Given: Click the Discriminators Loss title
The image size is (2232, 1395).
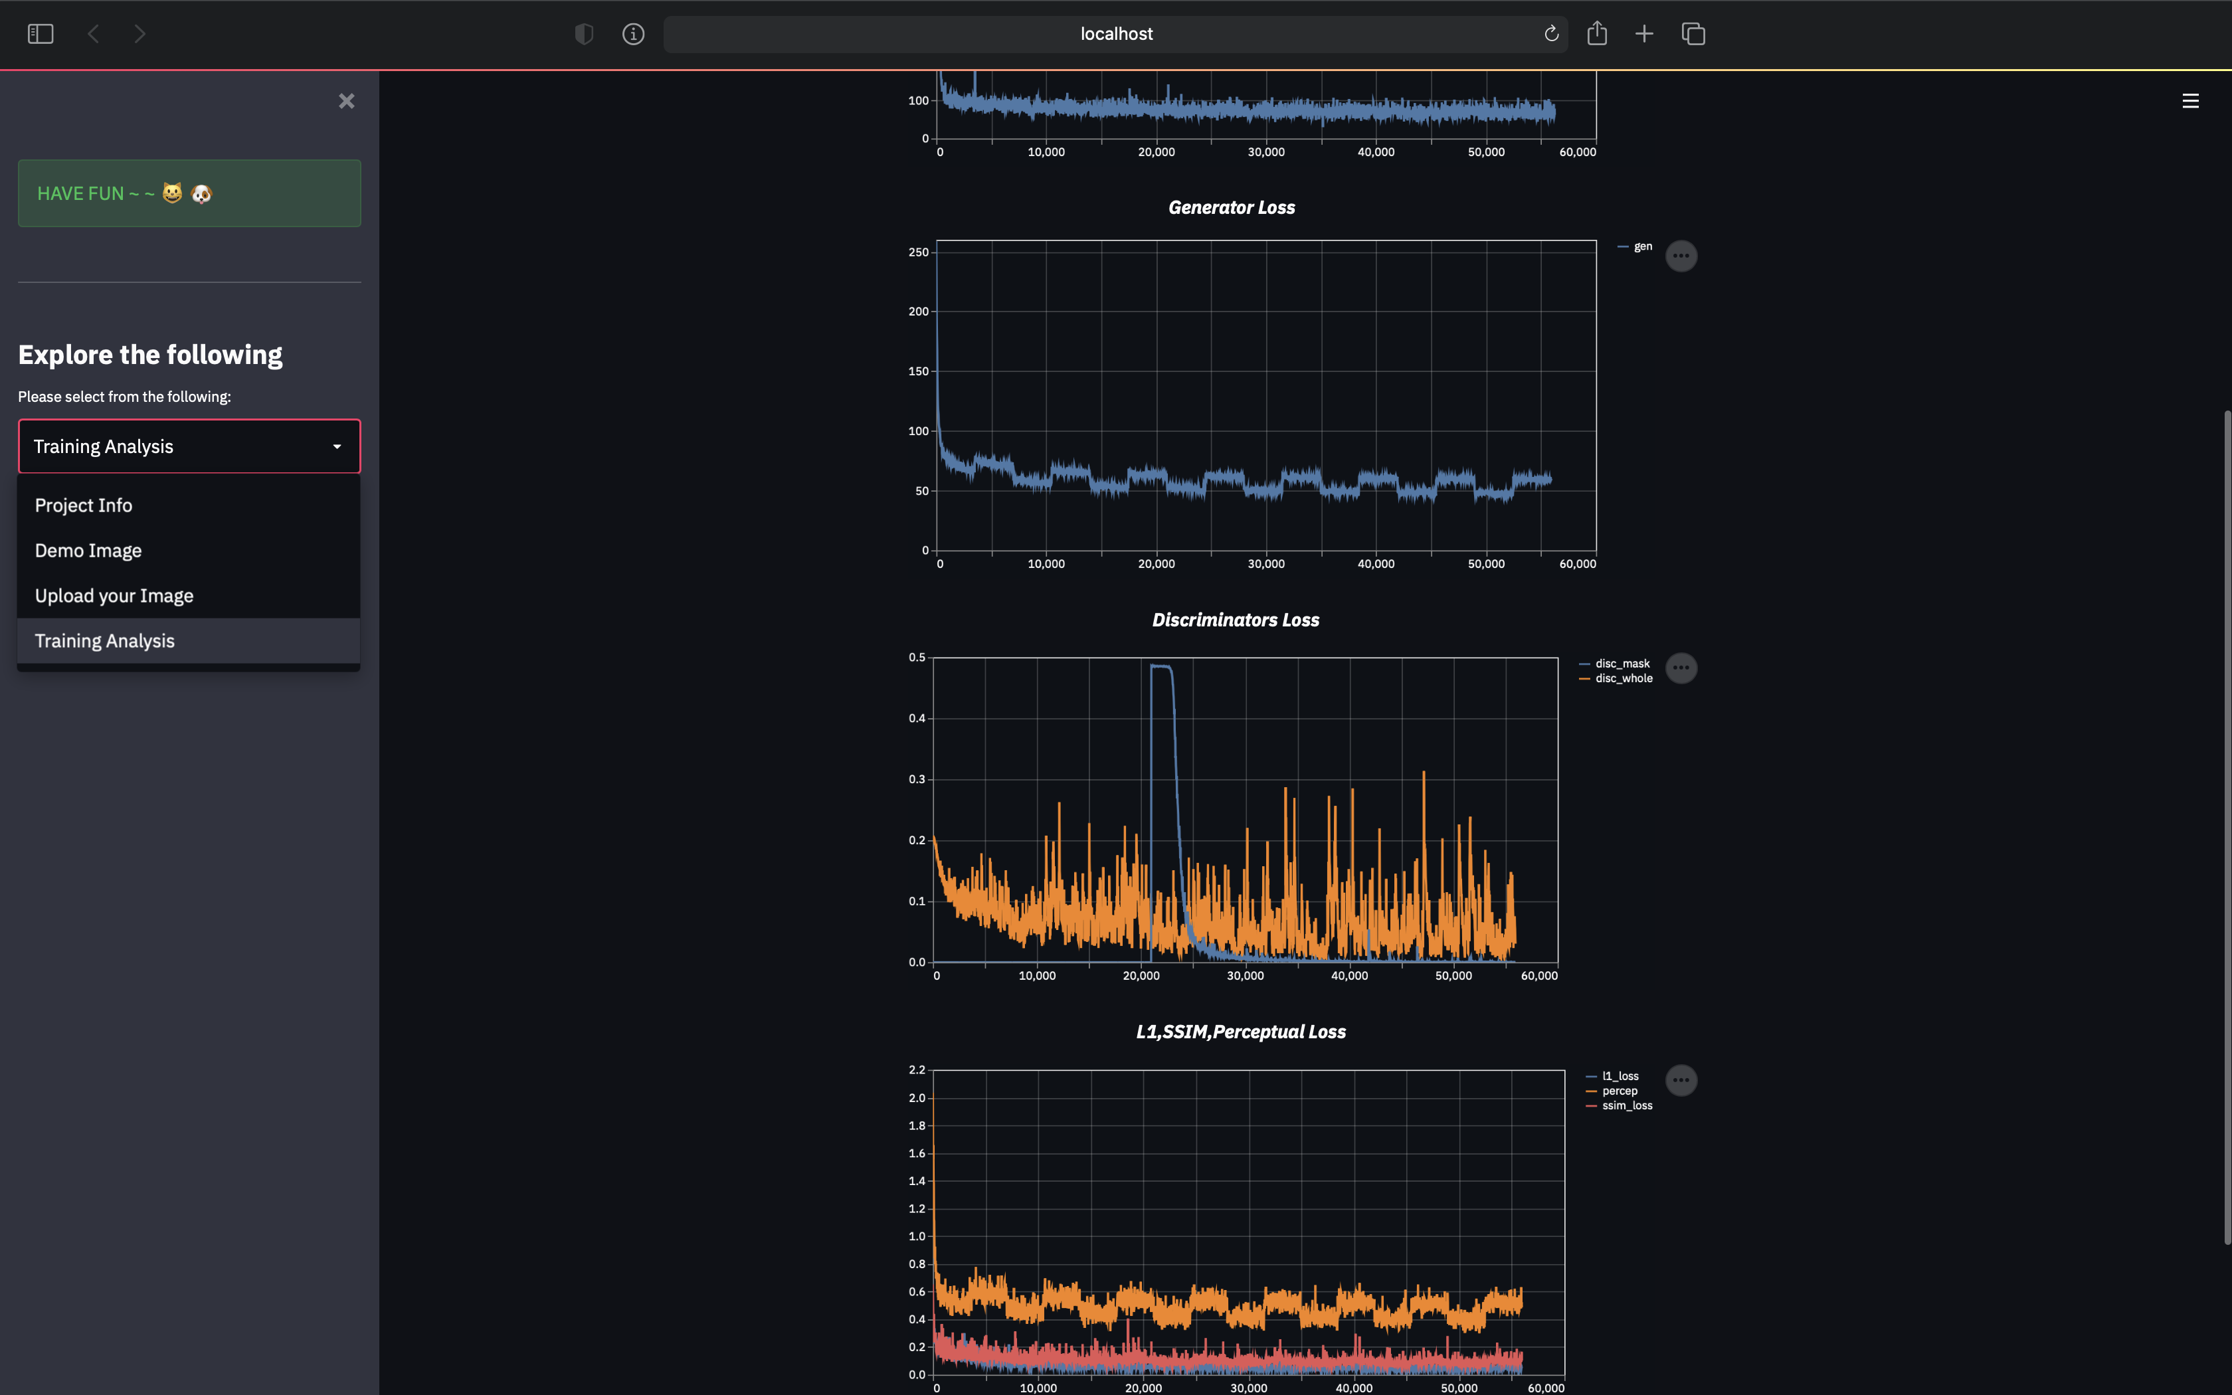Looking at the screenshot, I should tap(1235, 620).
